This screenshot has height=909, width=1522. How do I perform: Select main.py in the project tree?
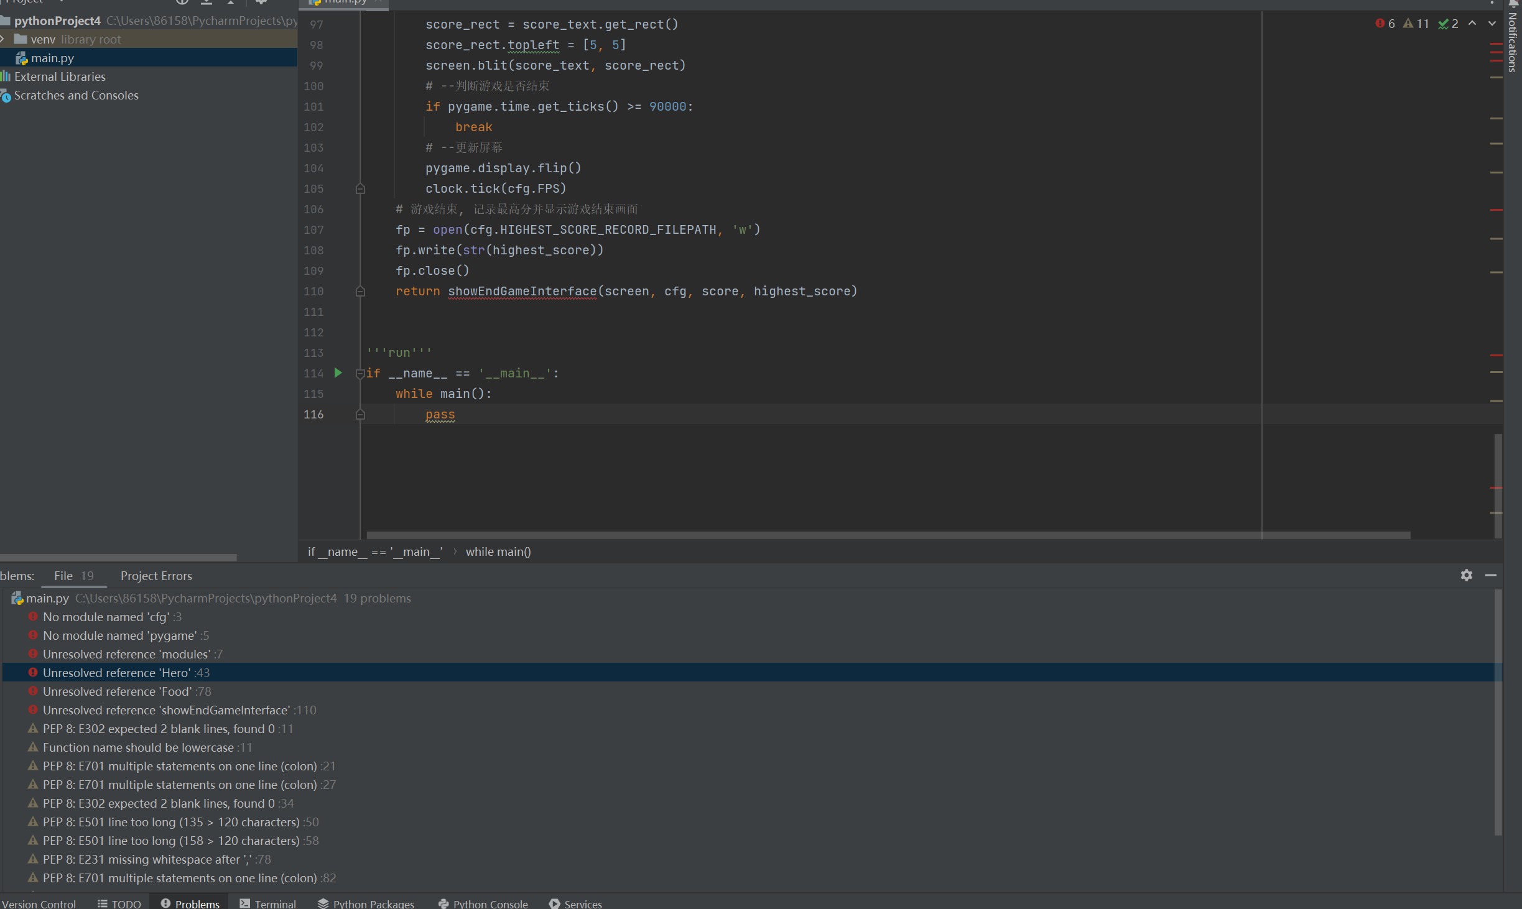(52, 58)
